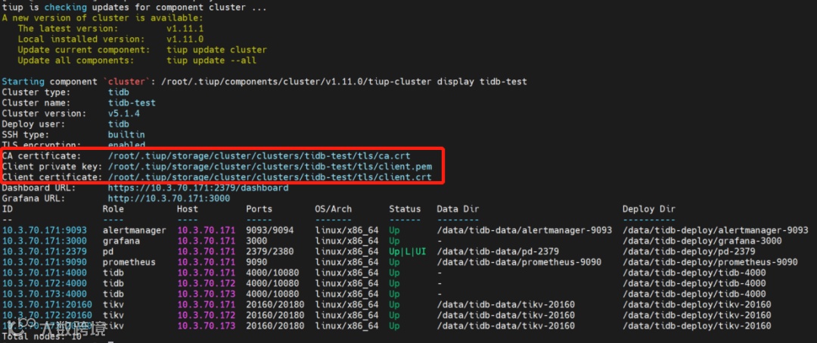
Task: Click the Host column header
Action: [x=188, y=209]
